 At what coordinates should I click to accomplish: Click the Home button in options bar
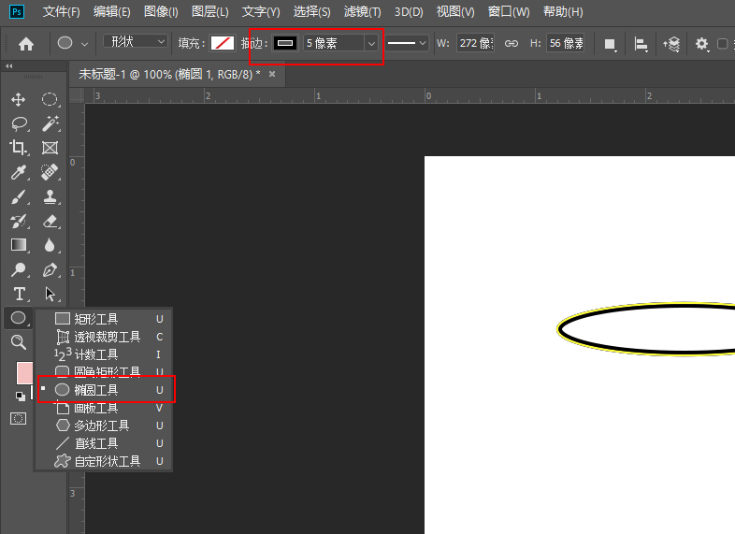(26, 43)
